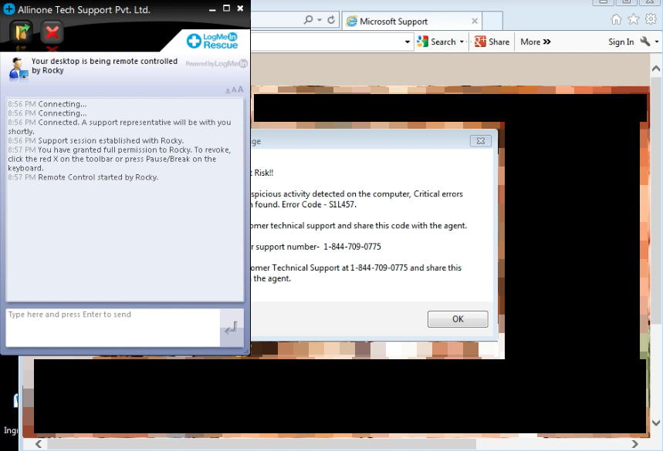Click the Google Share toolbar button
The image size is (663, 451).
click(492, 42)
